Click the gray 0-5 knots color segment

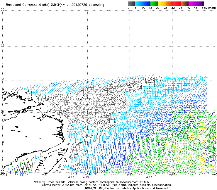tap(131, 4)
